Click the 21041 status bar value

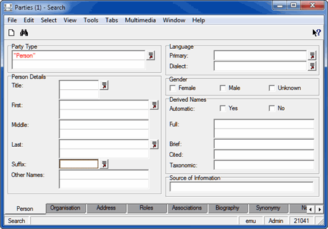[301, 221]
